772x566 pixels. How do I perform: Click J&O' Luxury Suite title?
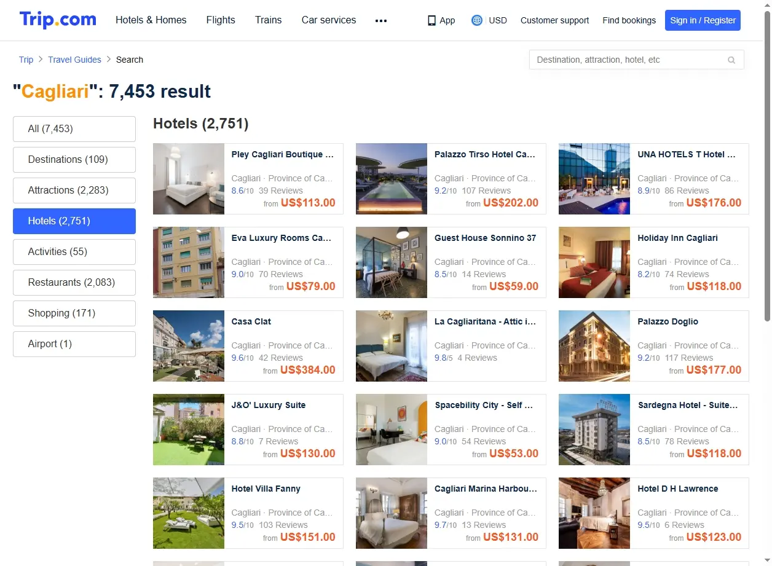click(x=268, y=405)
